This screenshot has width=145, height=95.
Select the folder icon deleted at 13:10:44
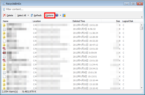(4, 80)
